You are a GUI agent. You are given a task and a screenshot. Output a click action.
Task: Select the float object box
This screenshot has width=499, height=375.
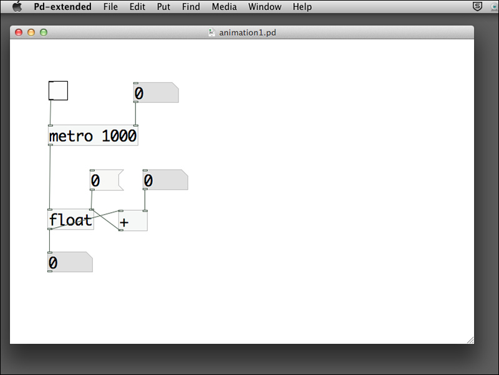[x=70, y=220]
